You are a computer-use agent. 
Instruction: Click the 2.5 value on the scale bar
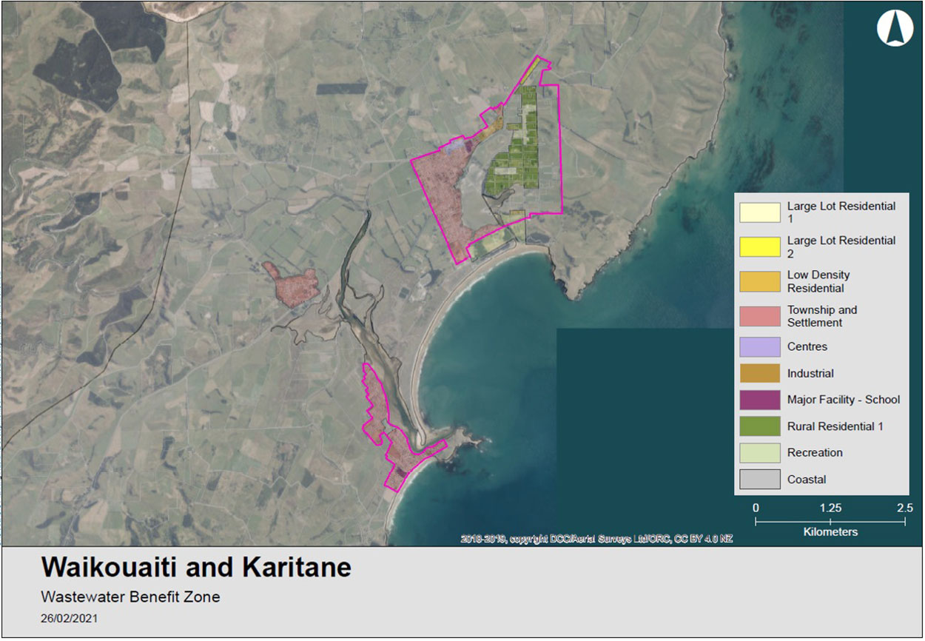pos(904,509)
